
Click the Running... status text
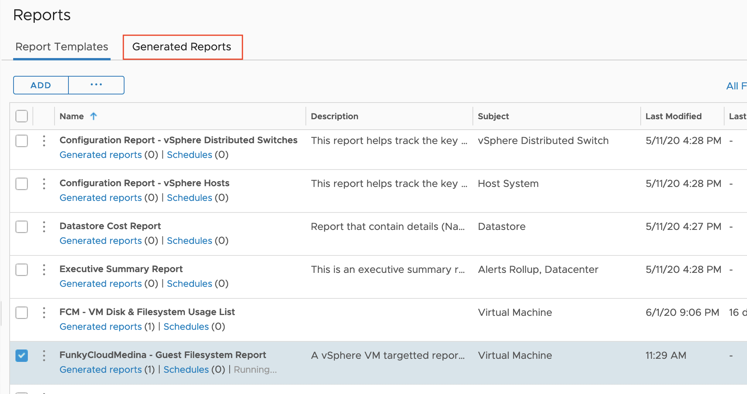tap(255, 370)
